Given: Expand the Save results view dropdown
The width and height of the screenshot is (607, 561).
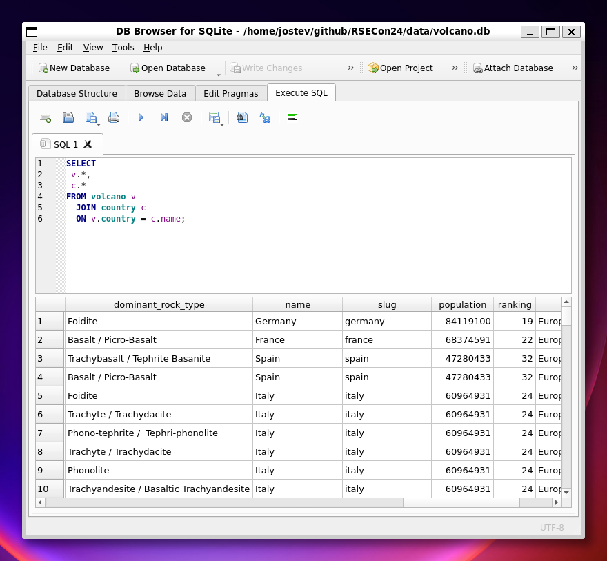Looking at the screenshot, I should 222,124.
